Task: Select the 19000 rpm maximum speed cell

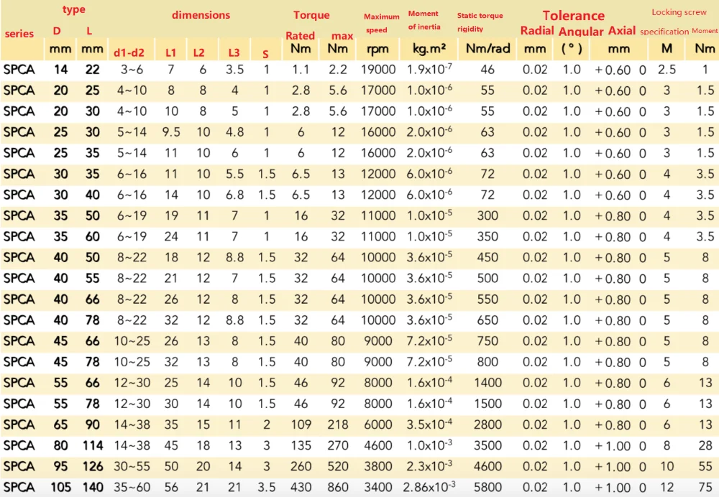Action: point(378,70)
